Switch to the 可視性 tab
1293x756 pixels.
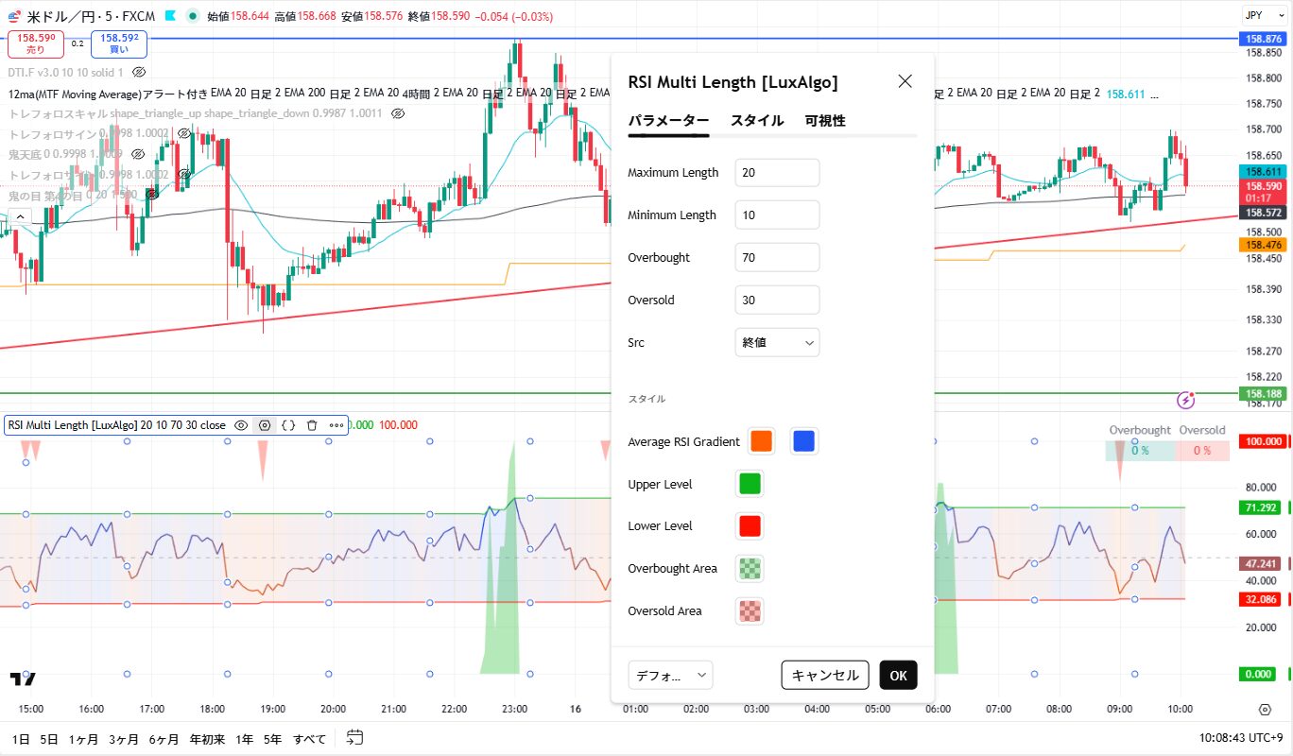(x=825, y=120)
